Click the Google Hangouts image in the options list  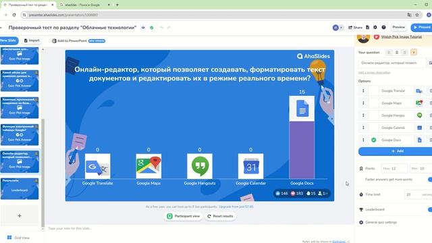(419, 115)
